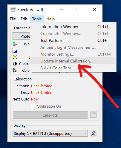Click the Color Gamut triangle icon
This screenshot has height=148, width=121.
(x=15, y=70)
